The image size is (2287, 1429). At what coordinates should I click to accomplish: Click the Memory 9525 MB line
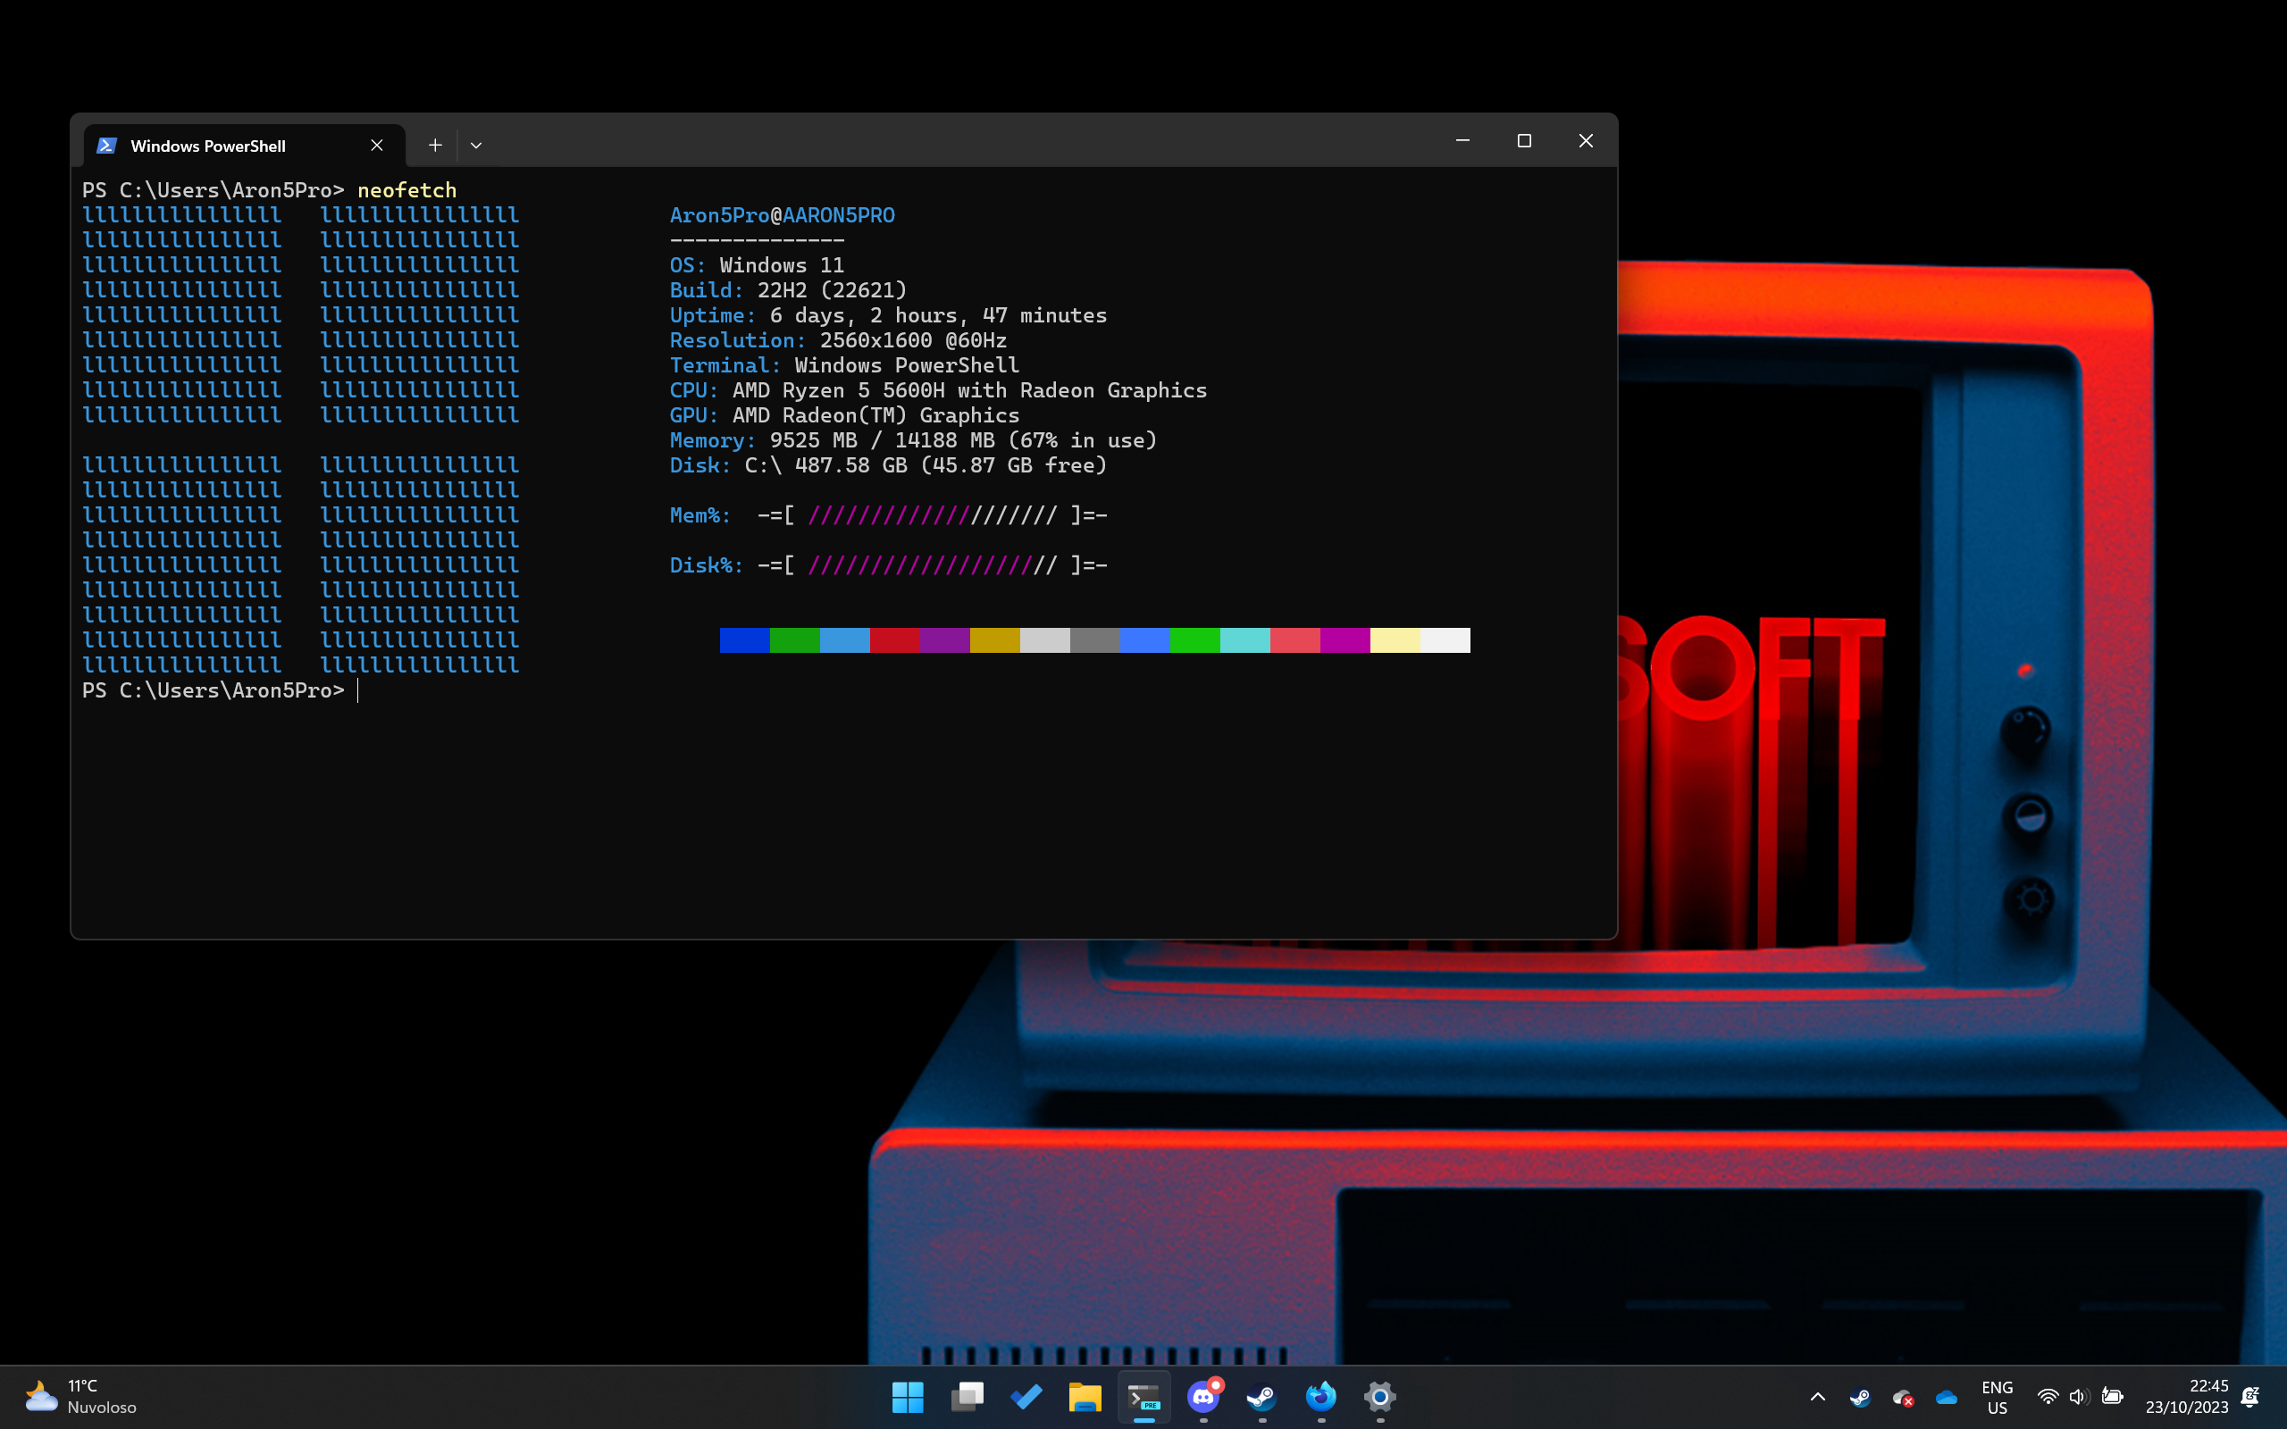[x=914, y=440]
